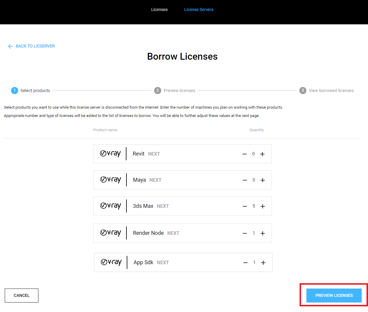This screenshot has height=312, width=368.
Task: Switch to the Licenses tab
Action: (159, 9)
